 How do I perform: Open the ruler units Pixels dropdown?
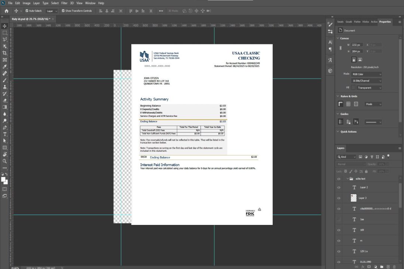click(373, 104)
